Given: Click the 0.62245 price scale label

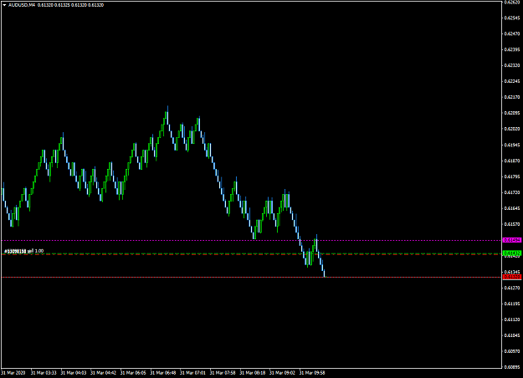Looking at the screenshot, I should pyautogui.click(x=512, y=81).
